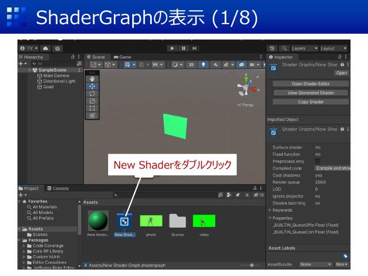Click the New Shader Graph asset icon
The image size is (368, 276).
point(122,220)
